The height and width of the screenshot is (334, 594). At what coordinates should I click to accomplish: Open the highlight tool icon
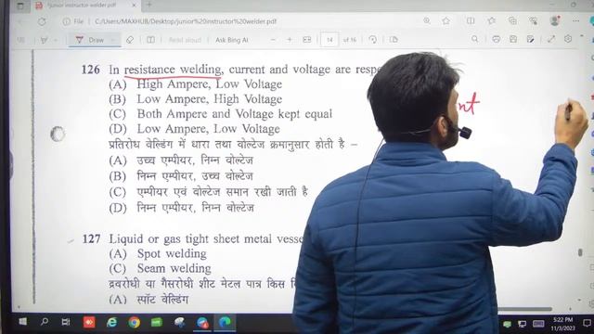[x=44, y=40]
